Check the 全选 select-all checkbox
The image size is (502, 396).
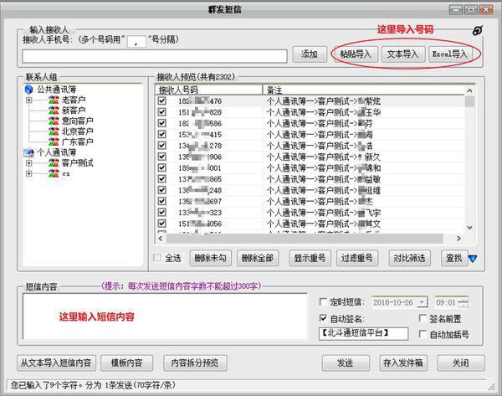pos(157,258)
